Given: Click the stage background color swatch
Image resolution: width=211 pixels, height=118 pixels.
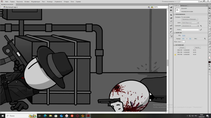Looking at the screenshot, I should [184, 42].
